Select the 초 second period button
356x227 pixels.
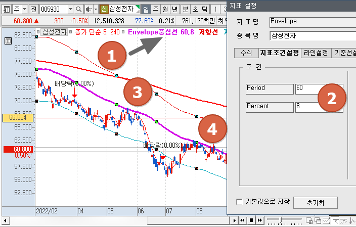(x=195, y=9)
